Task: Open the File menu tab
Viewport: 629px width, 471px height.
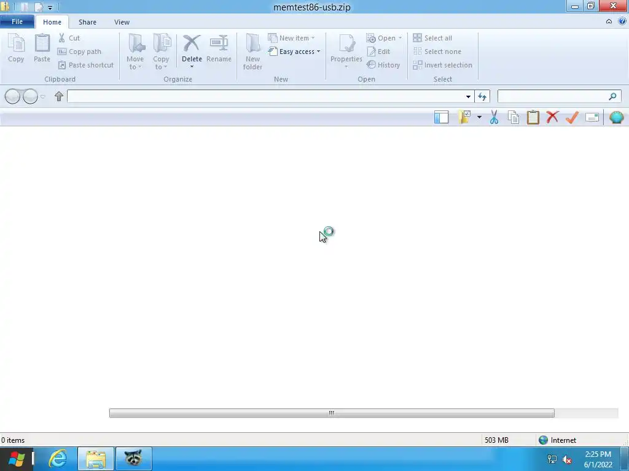Action: tap(17, 21)
